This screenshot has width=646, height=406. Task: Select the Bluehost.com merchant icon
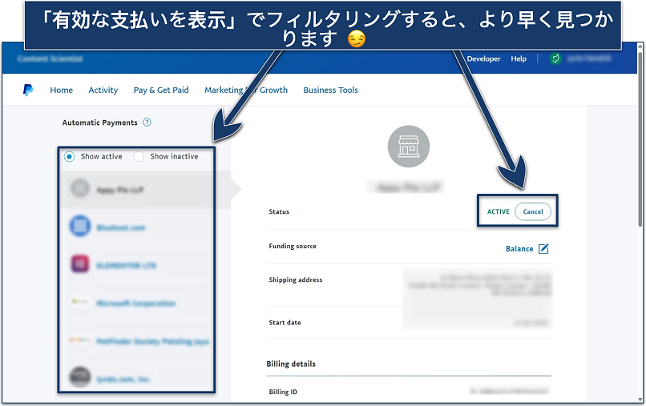pyautogui.click(x=79, y=227)
